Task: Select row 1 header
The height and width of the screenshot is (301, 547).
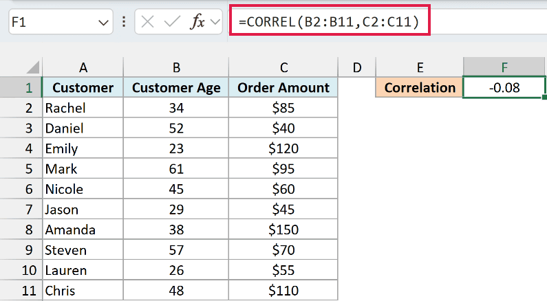Action: coord(21,87)
